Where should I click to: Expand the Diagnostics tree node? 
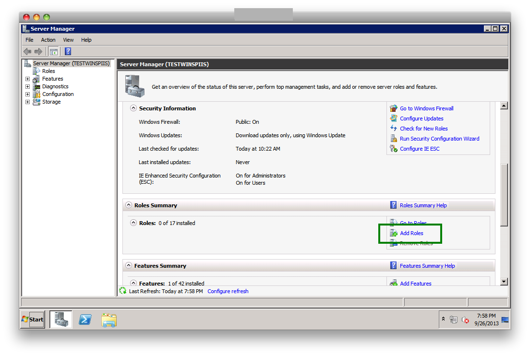(27, 86)
